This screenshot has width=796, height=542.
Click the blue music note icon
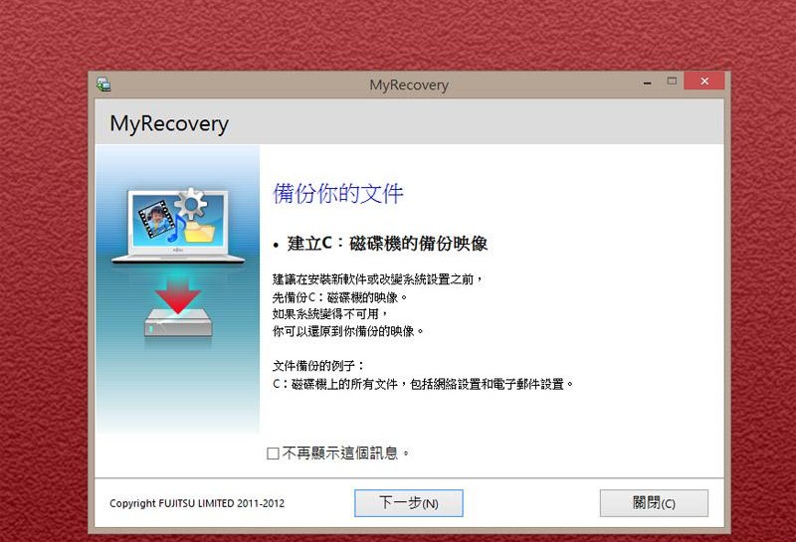[175, 230]
